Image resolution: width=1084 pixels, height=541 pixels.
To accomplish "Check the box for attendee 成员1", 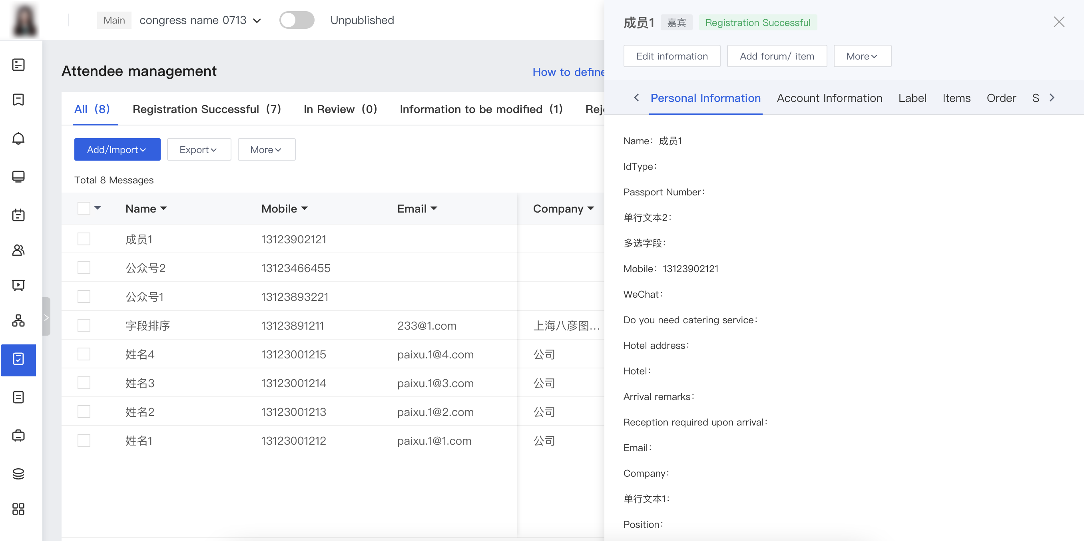I will pyautogui.click(x=84, y=239).
